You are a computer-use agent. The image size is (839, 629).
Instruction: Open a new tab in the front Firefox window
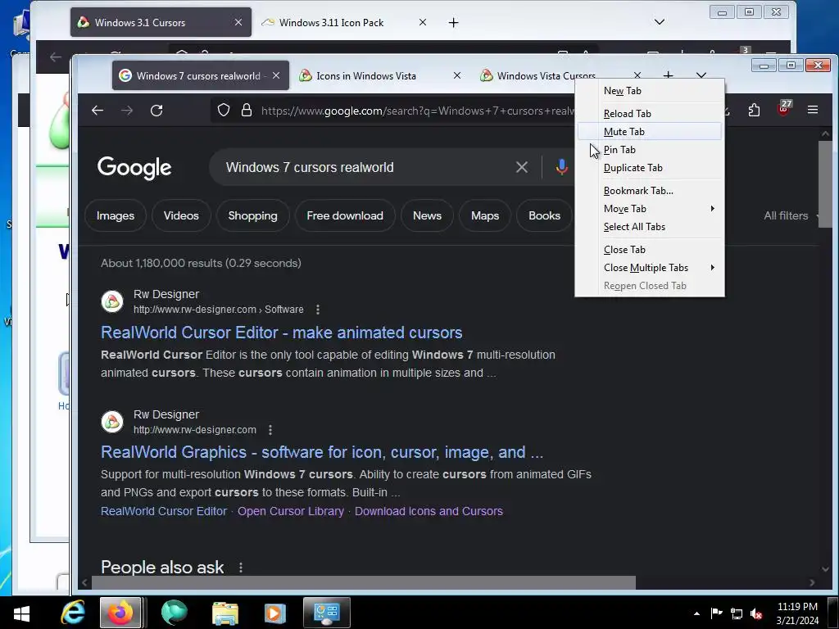click(668, 75)
